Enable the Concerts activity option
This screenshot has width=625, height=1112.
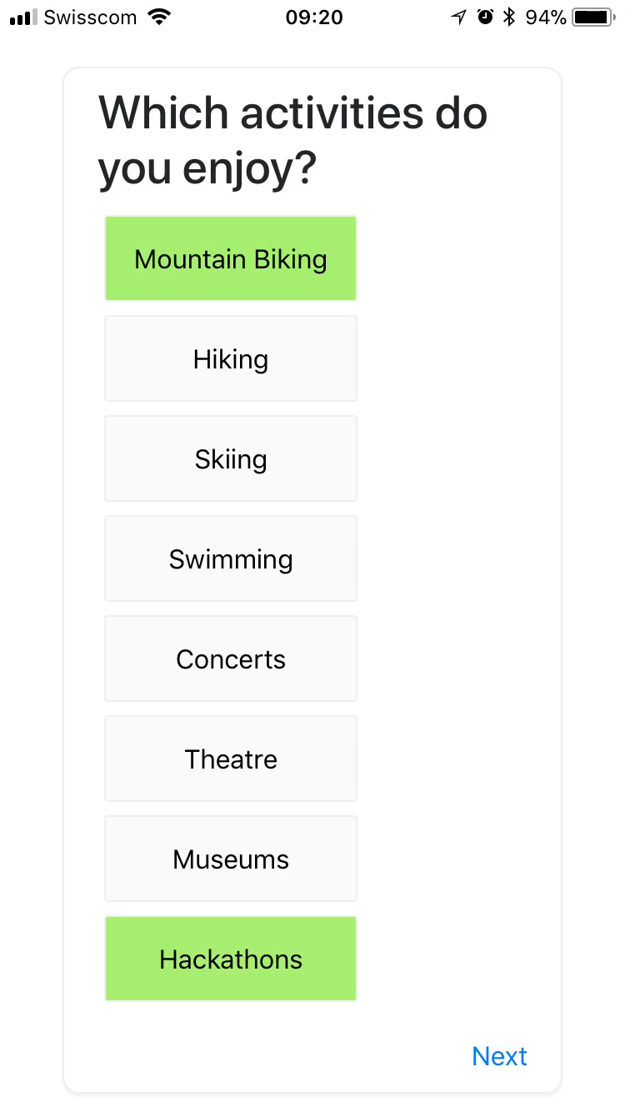pyautogui.click(x=231, y=659)
